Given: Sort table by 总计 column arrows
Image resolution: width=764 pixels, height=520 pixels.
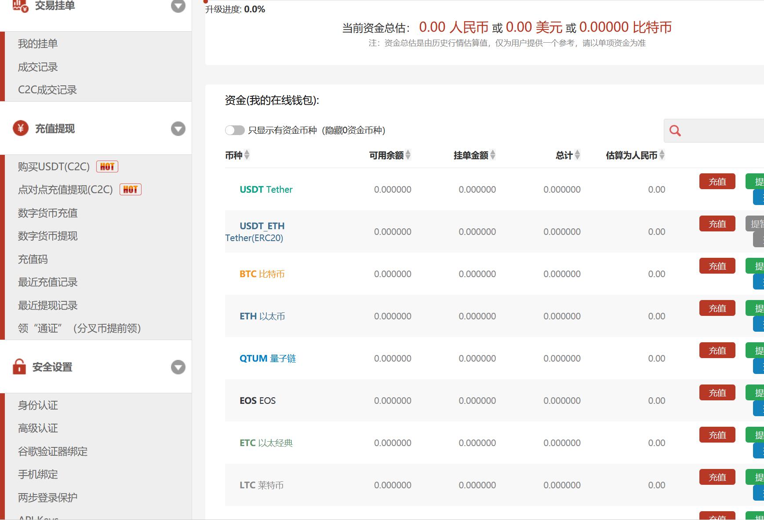Looking at the screenshot, I should click(578, 155).
